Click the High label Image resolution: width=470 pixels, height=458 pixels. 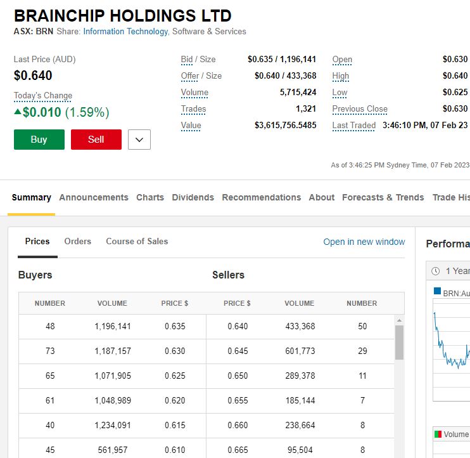[x=341, y=76]
